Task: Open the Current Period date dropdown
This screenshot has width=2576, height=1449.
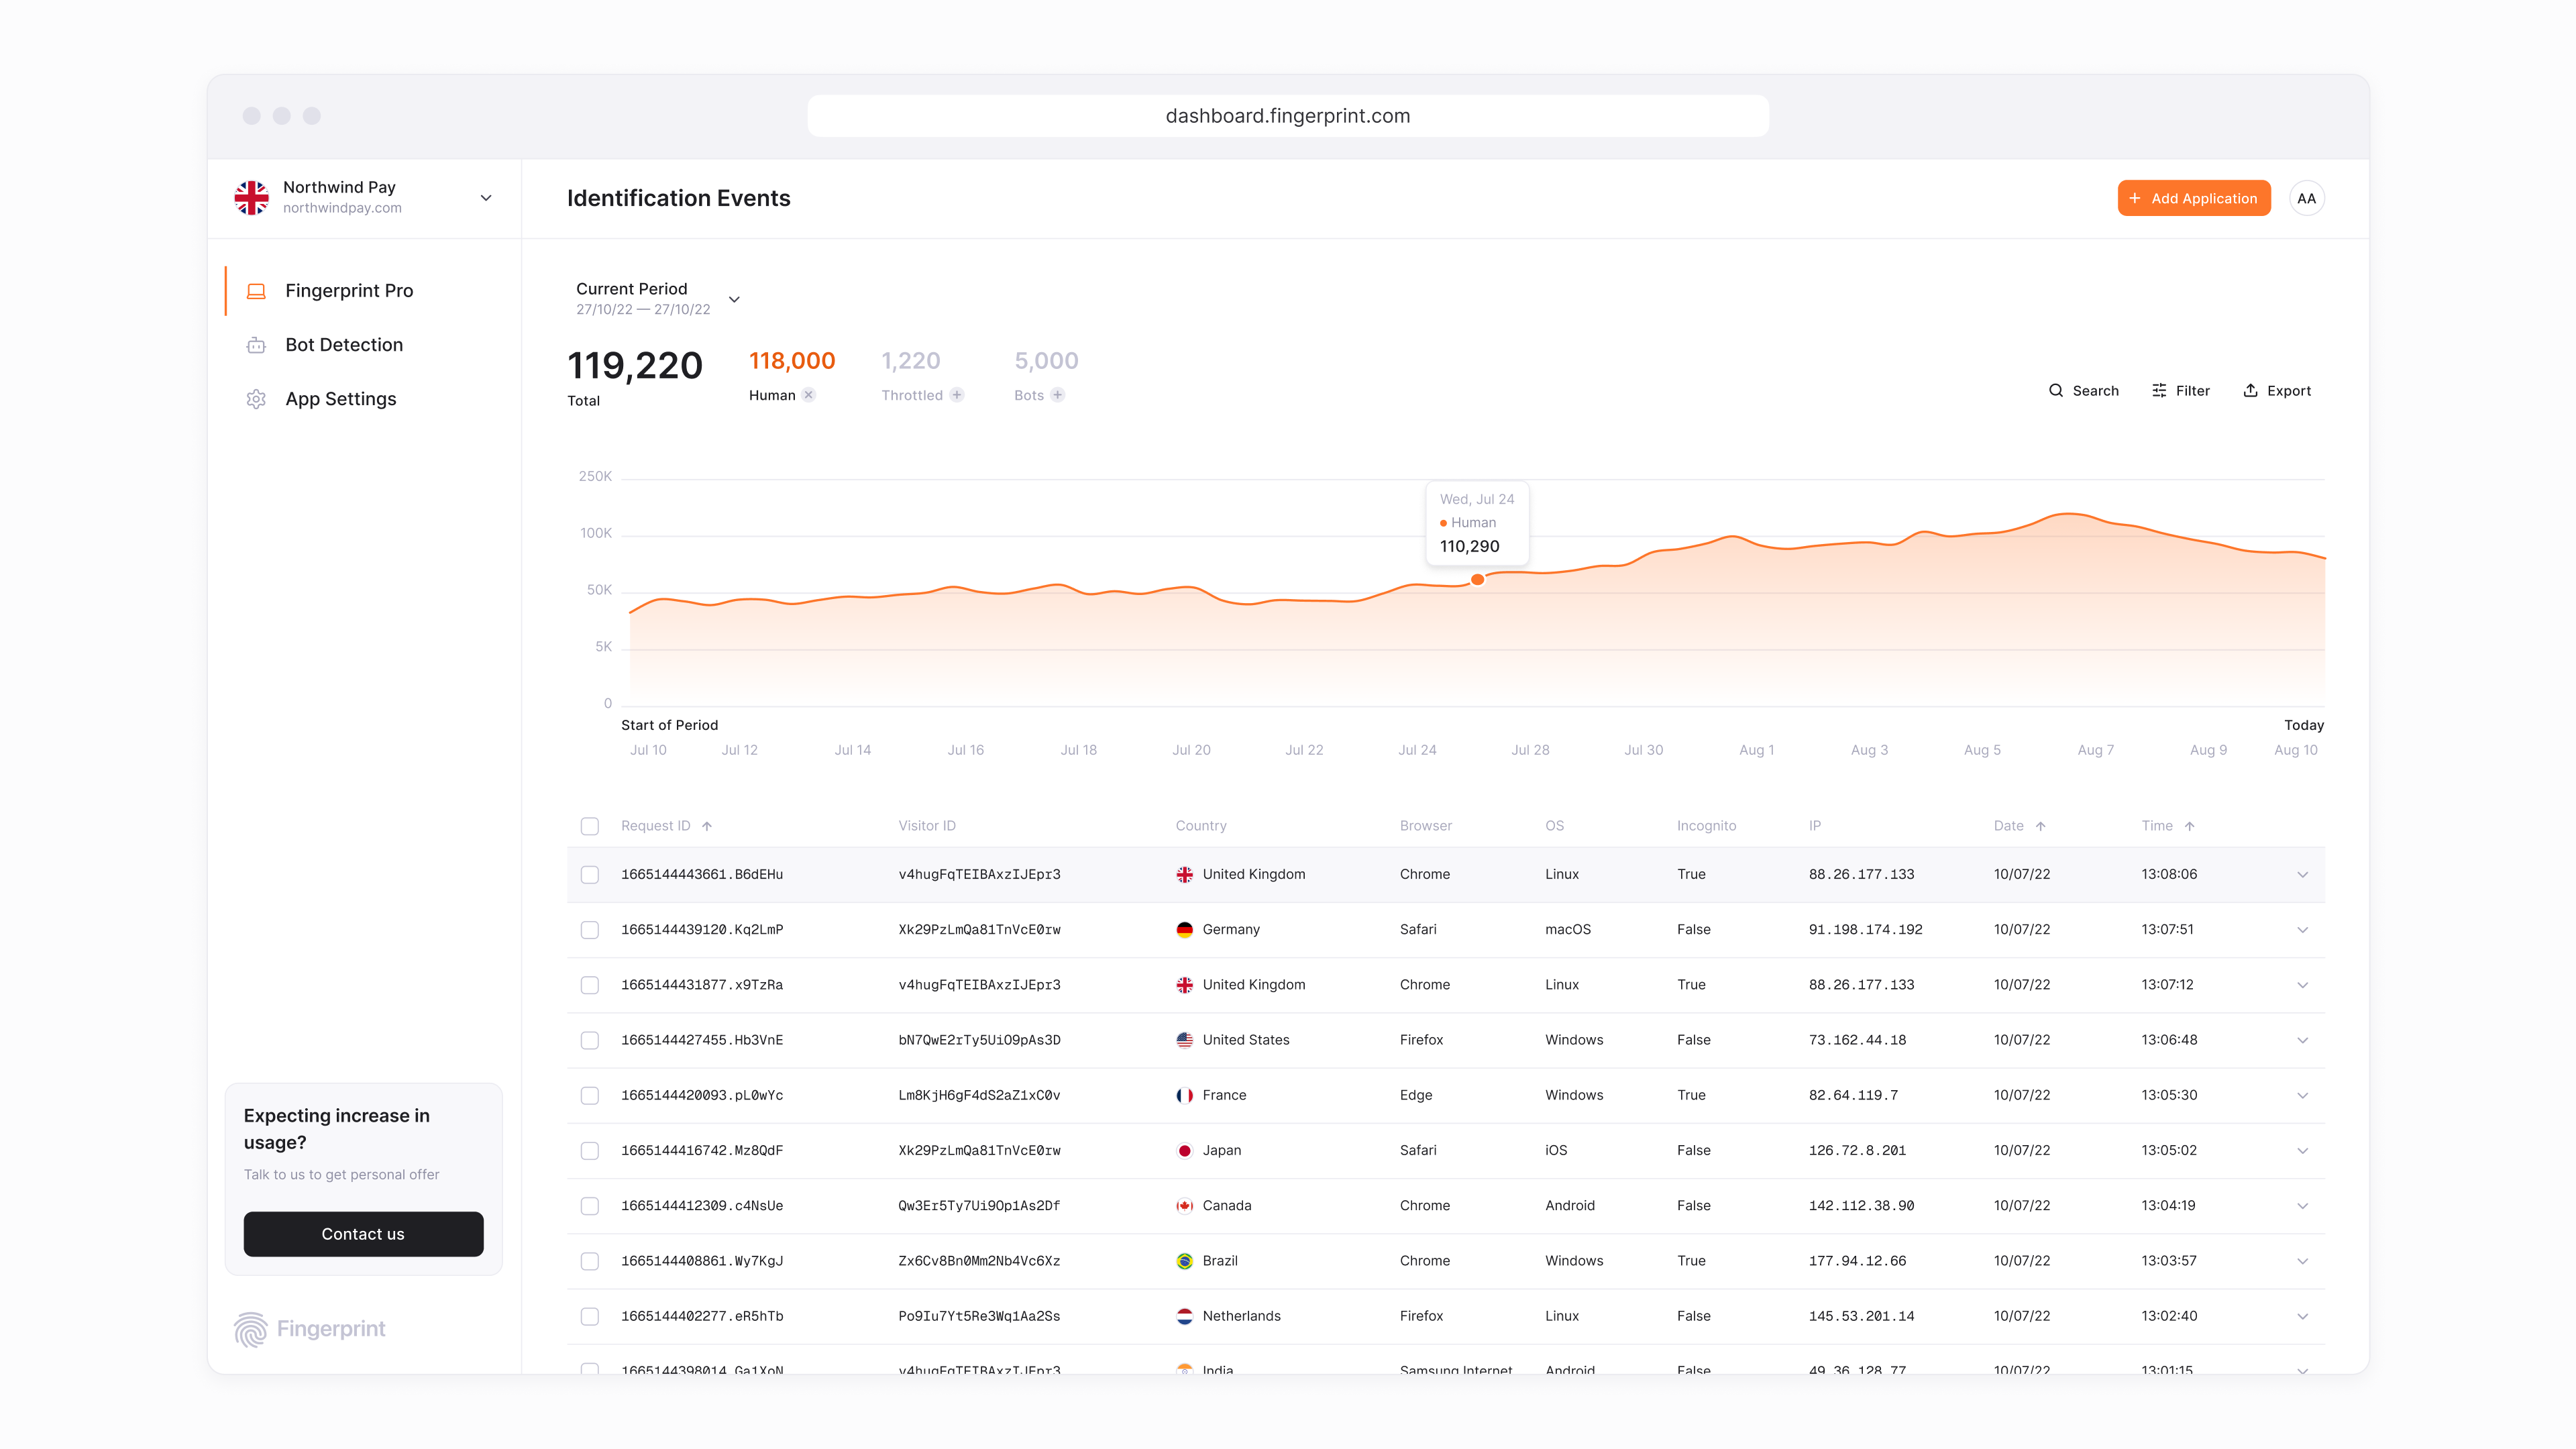Action: [734, 299]
